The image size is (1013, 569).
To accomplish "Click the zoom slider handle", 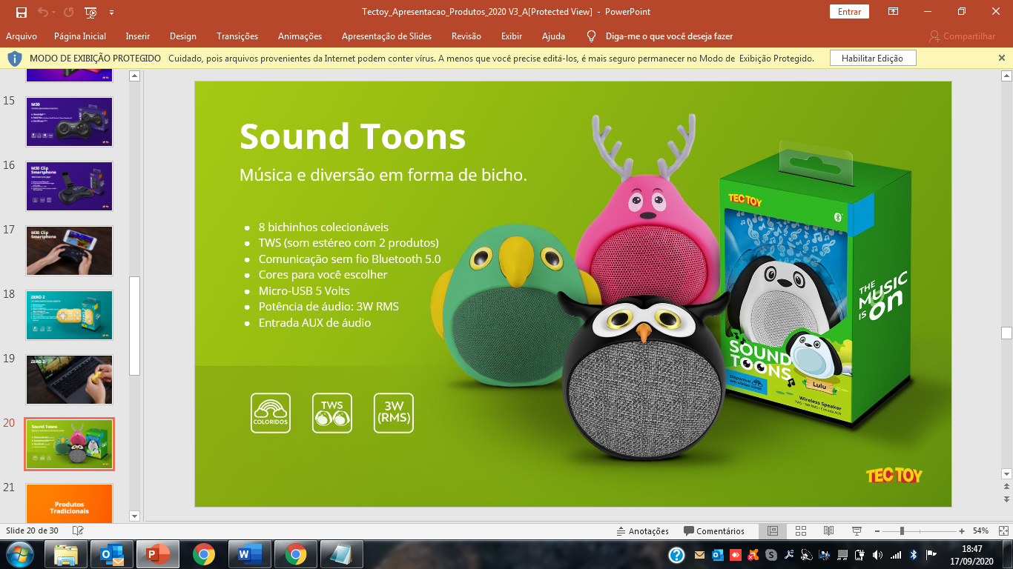I will click(x=902, y=531).
